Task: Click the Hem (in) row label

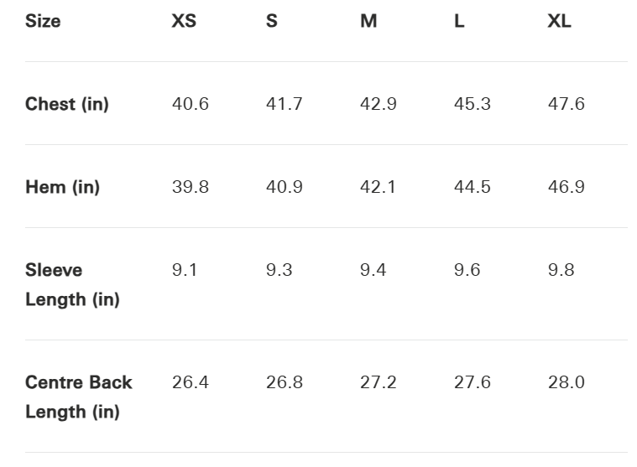Action: tap(62, 187)
